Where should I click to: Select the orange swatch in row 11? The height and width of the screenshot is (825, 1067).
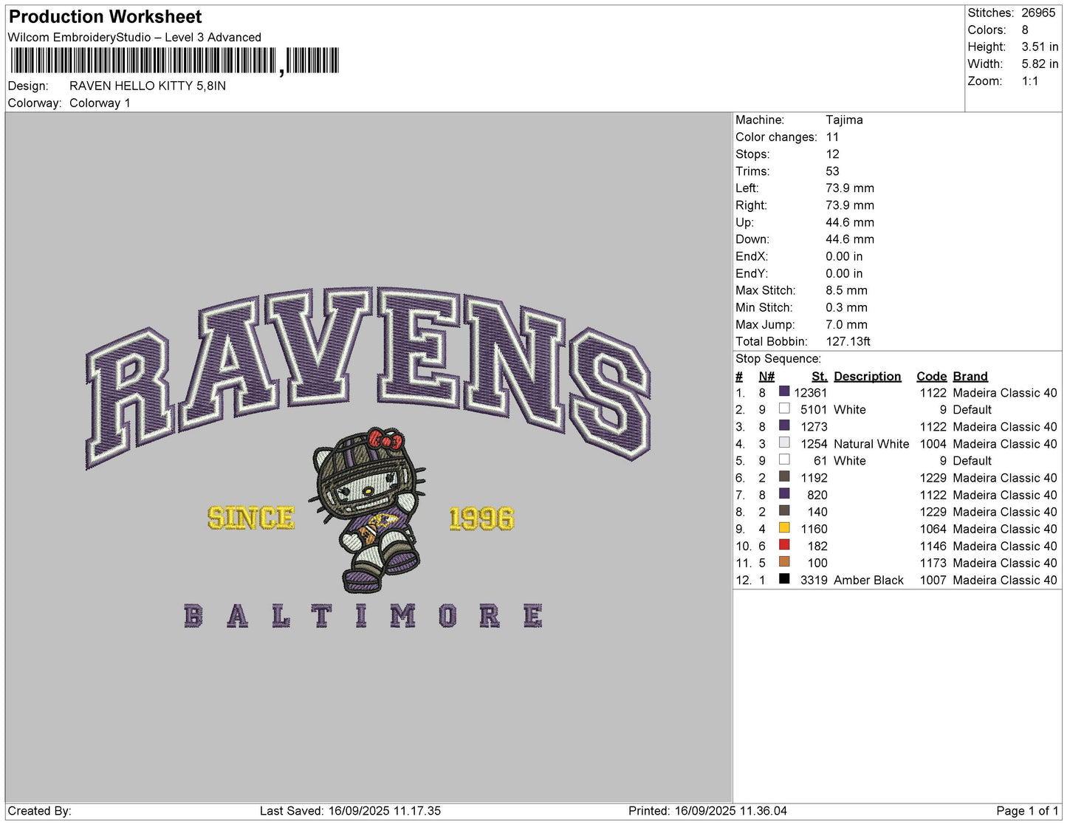(x=784, y=561)
